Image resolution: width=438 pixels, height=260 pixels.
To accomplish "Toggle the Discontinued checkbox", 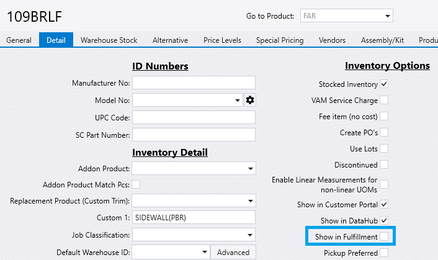I will point(385,164).
